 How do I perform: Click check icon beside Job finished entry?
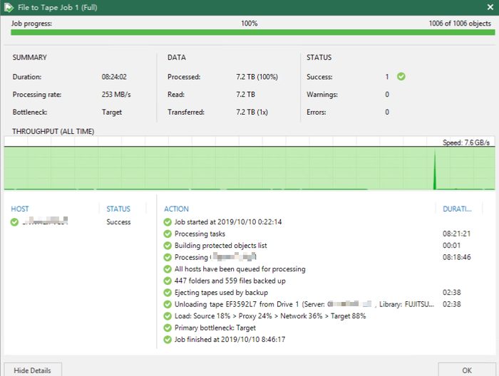point(168,340)
